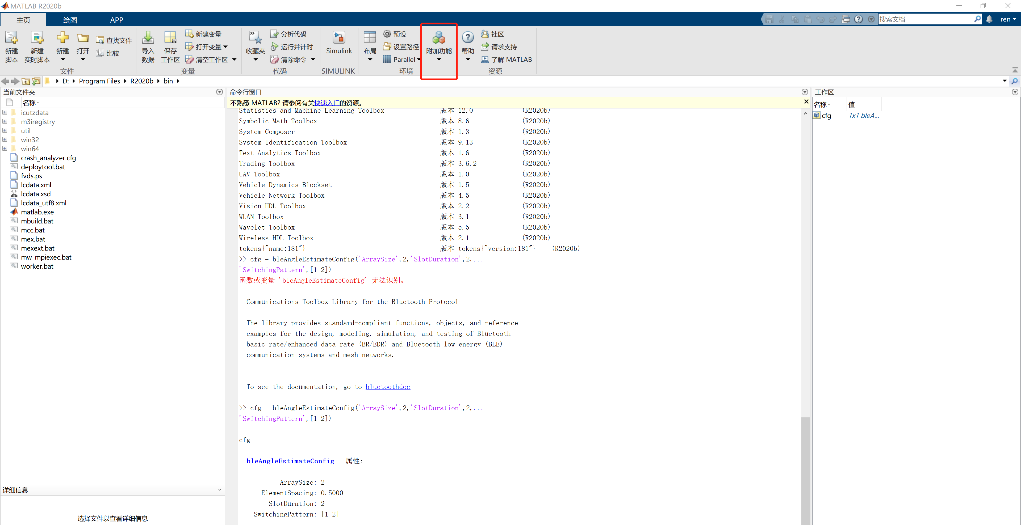
Task: Click the notification bell icon
Action: click(x=989, y=19)
